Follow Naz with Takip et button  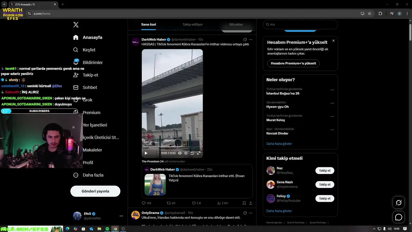(x=325, y=170)
